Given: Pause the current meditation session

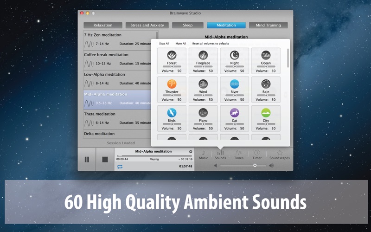Looking at the screenshot, I should click(87, 160).
